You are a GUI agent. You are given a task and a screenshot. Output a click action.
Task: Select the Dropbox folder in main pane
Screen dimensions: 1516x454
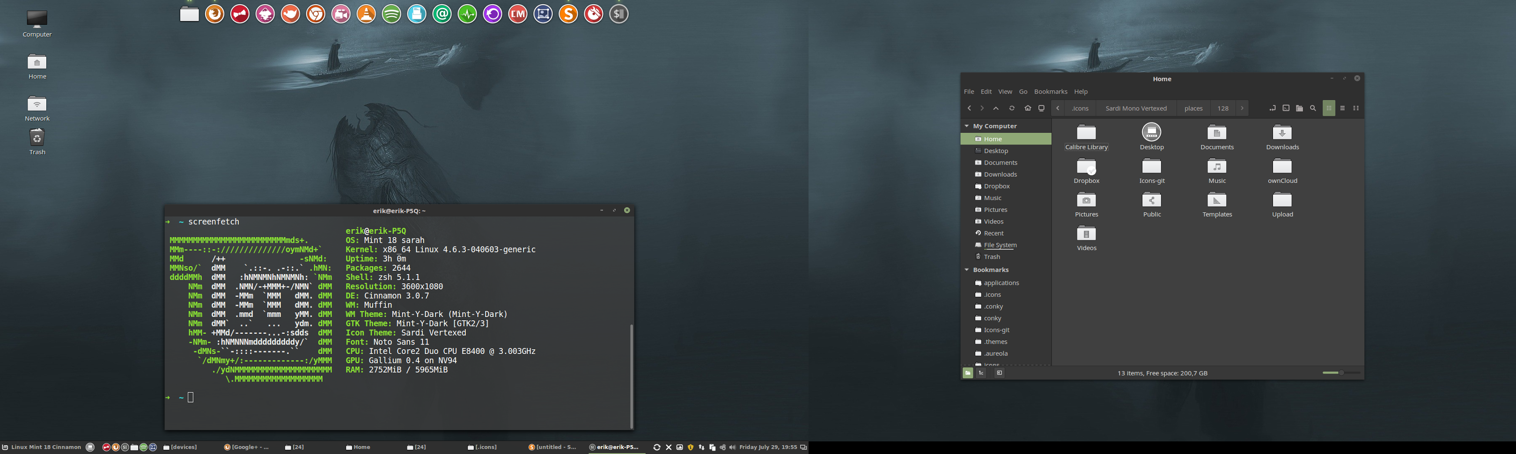tap(1086, 171)
